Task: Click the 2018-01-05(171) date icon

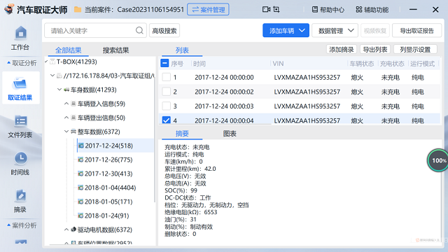Action: (x=81, y=202)
